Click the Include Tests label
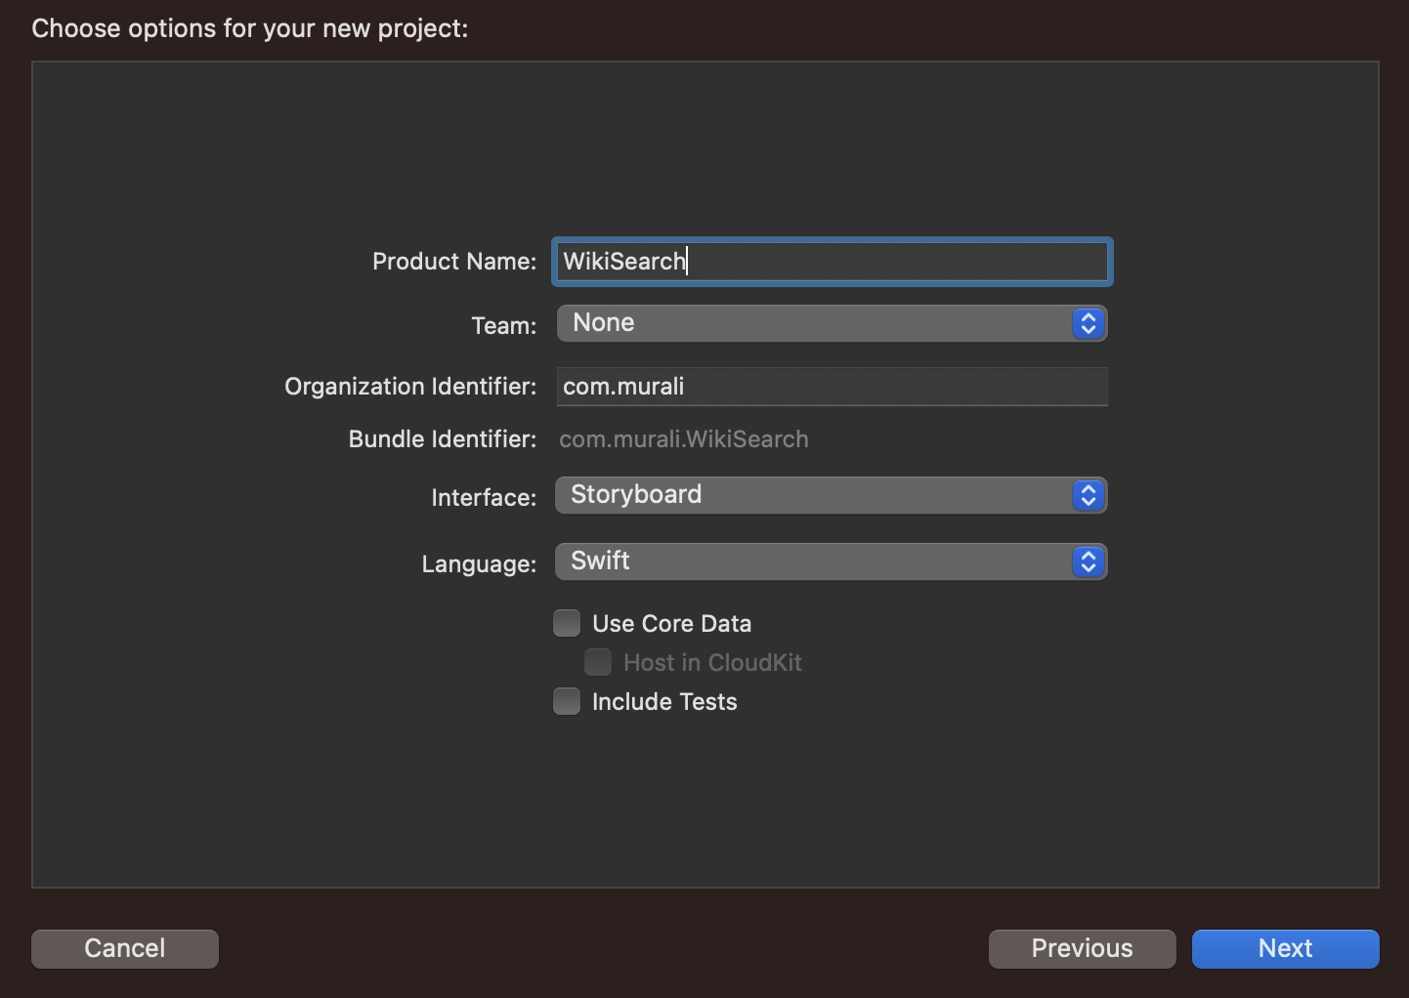 coord(665,701)
